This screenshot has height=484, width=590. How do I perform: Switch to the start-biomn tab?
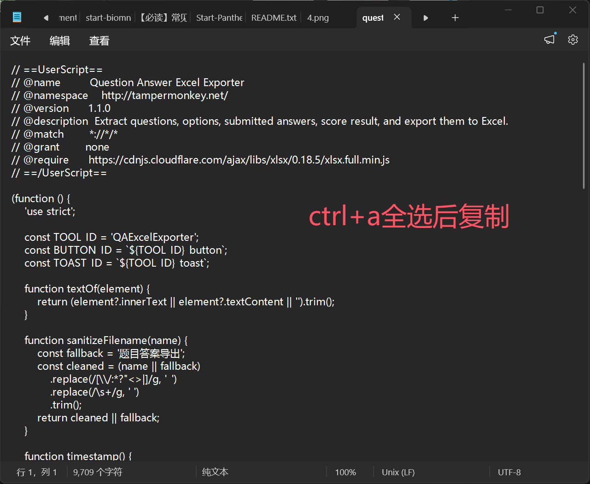(108, 17)
